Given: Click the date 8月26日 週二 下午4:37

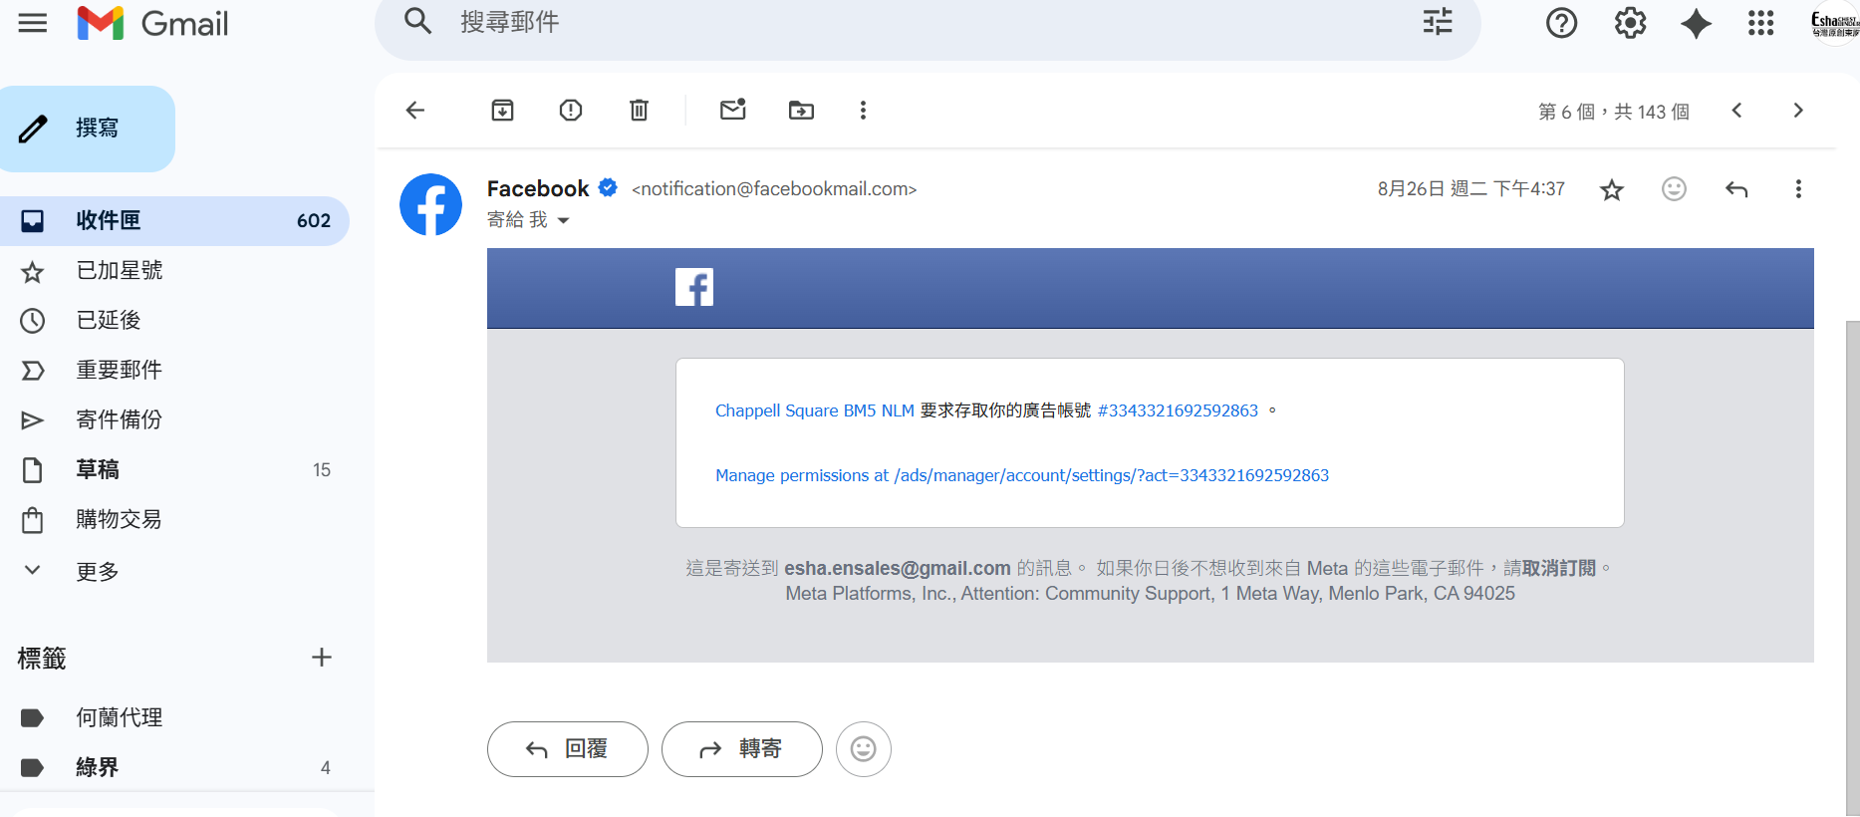Looking at the screenshot, I should coord(1471,189).
